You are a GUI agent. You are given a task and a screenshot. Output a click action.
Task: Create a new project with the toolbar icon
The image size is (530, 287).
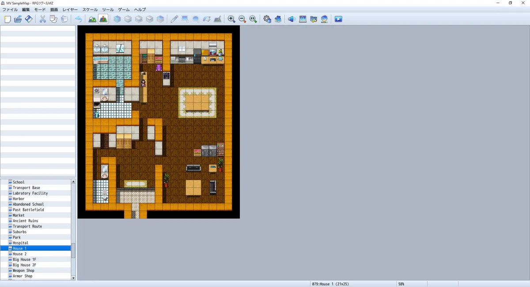(8, 19)
